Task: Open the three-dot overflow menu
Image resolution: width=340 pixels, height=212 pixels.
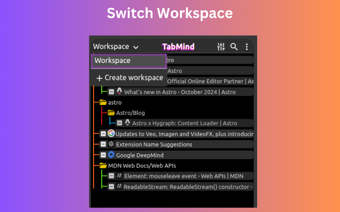Action: pos(246,47)
